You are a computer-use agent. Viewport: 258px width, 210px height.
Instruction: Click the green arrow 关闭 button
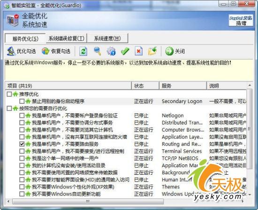[175, 51]
